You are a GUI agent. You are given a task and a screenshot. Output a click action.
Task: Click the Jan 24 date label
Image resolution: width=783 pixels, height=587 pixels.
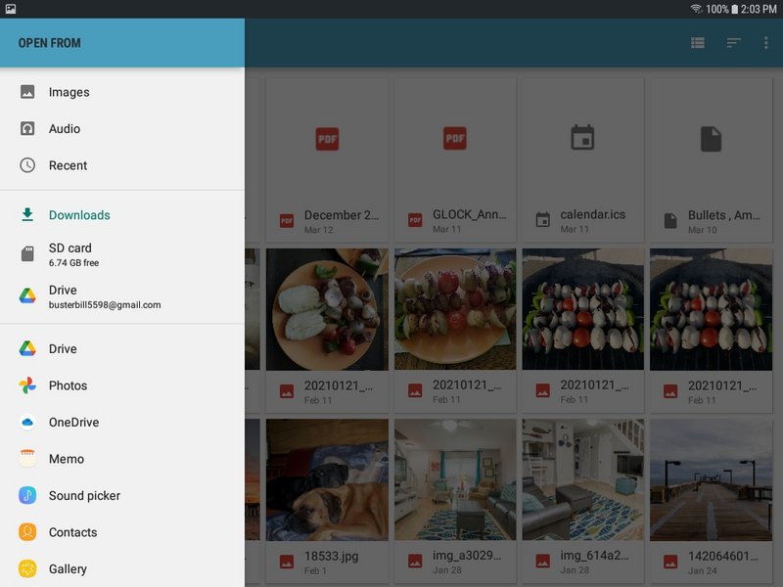(x=702, y=570)
